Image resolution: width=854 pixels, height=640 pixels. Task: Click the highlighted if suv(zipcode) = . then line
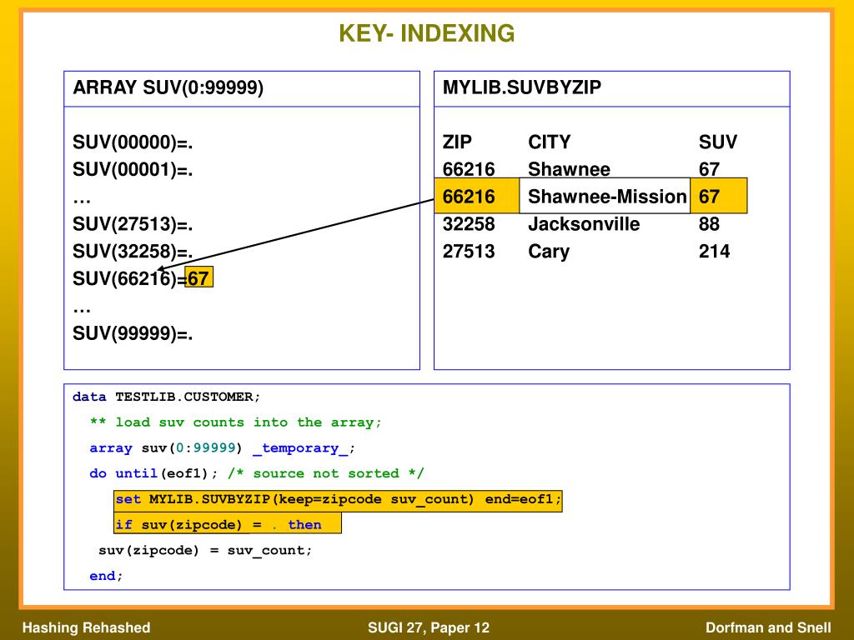[x=227, y=525]
